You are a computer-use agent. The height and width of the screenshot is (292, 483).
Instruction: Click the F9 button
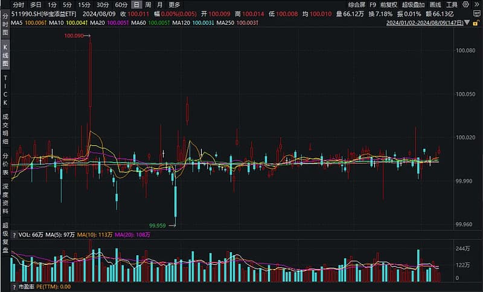pyautogui.click(x=373, y=5)
